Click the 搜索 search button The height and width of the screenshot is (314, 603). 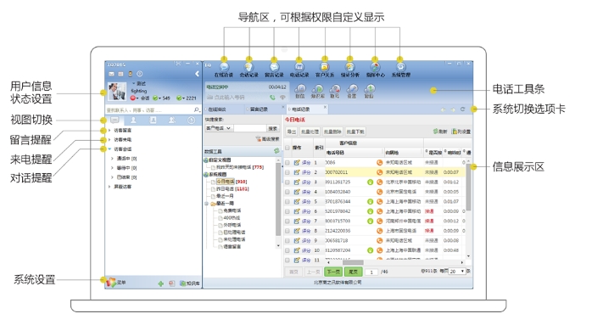point(273,128)
